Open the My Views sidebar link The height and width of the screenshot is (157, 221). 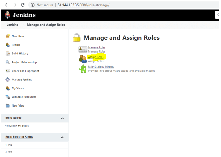[x=18, y=88]
